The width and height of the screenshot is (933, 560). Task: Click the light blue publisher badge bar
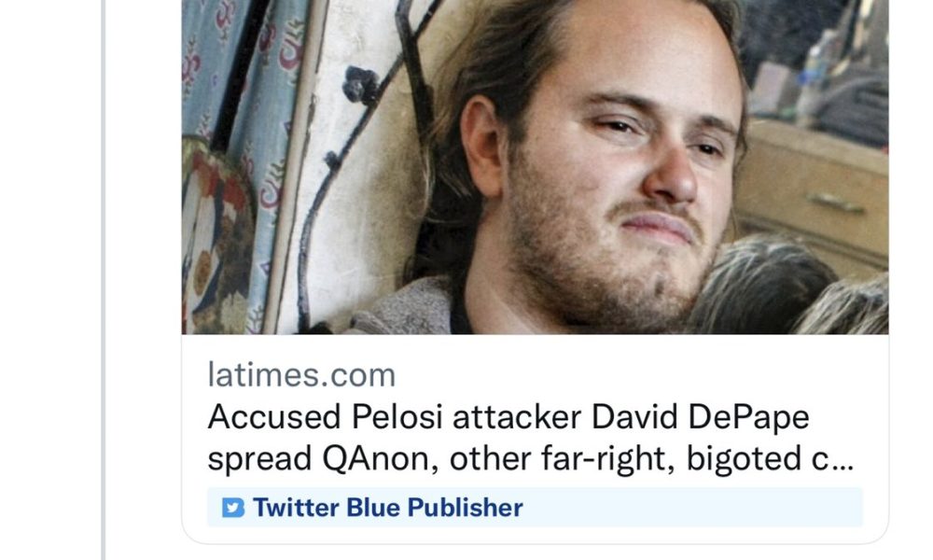[x=535, y=508]
